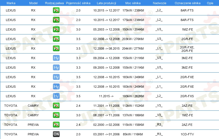The height and width of the screenshot is (139, 219).
Task: Click the '150kW / 204KM' engine power cell
Action: tap(133, 29)
